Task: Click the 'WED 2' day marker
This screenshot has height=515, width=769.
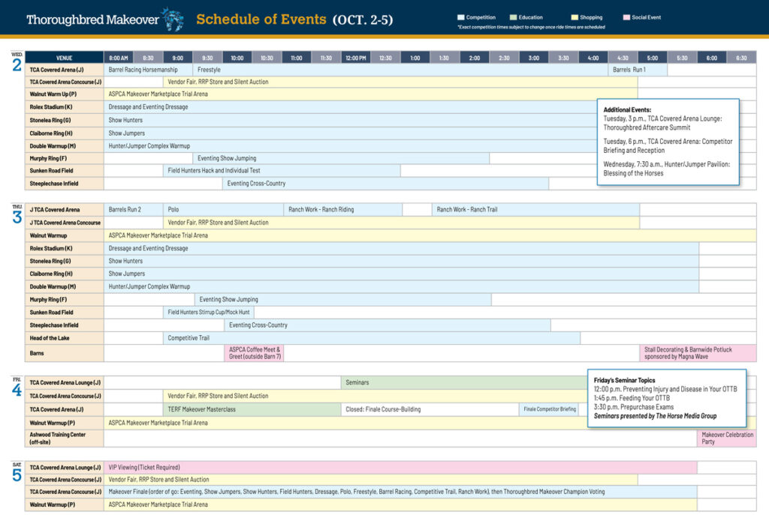Action: (17, 61)
